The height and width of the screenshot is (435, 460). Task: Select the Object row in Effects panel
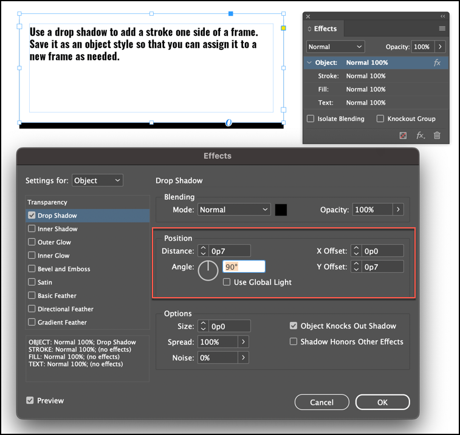click(x=376, y=63)
